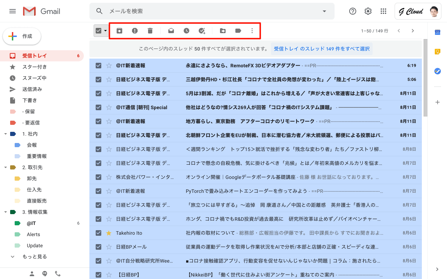Open the - 要返信 label
The width and height of the screenshot is (447, 279).
(42, 123)
